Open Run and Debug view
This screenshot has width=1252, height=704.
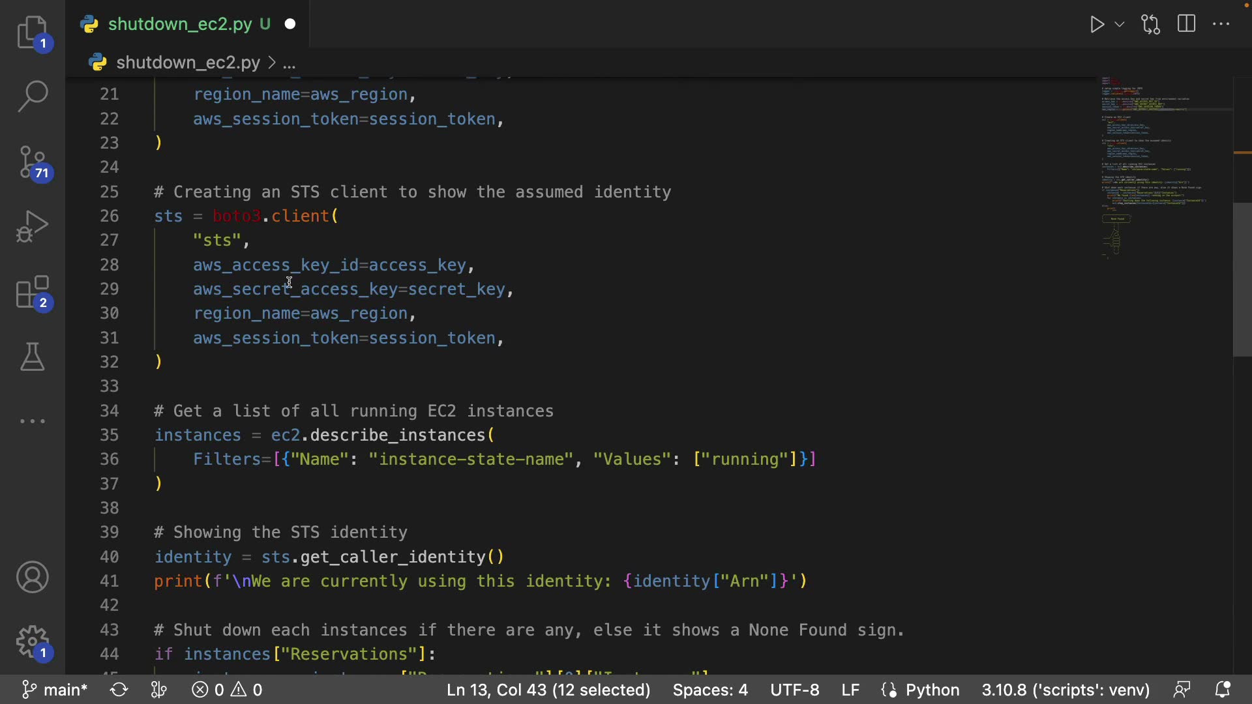pyautogui.click(x=32, y=226)
